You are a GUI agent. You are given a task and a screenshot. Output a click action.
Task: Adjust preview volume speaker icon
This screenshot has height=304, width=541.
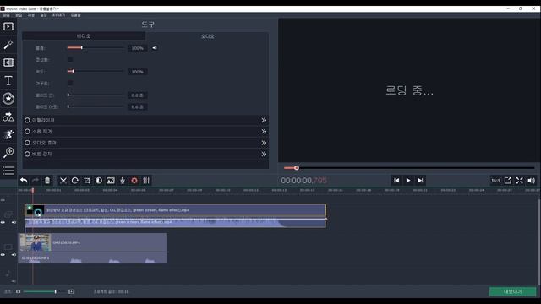[532, 180]
